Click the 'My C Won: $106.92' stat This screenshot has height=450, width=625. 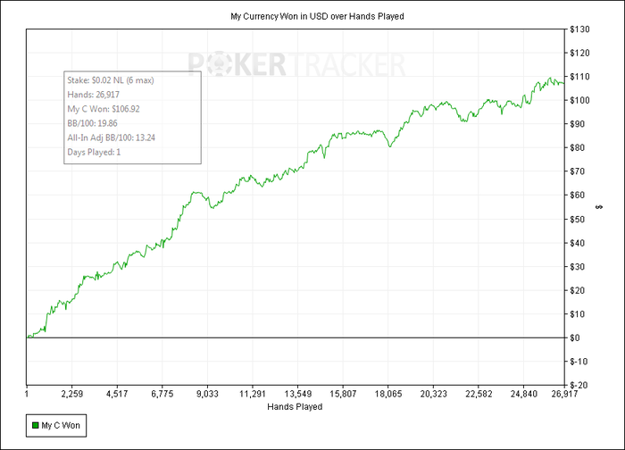tap(104, 109)
